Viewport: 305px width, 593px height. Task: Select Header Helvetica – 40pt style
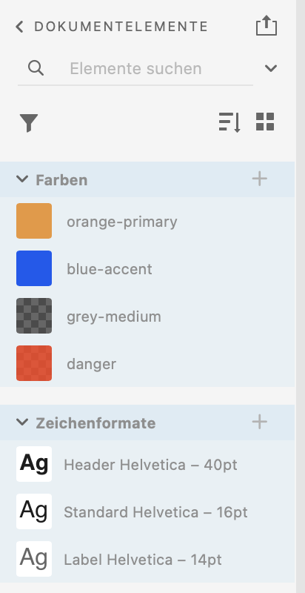coord(147,464)
